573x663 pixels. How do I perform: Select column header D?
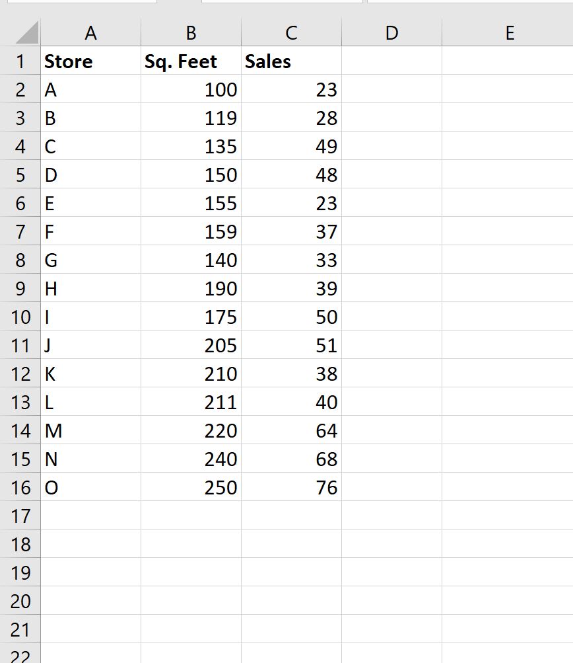[391, 31]
